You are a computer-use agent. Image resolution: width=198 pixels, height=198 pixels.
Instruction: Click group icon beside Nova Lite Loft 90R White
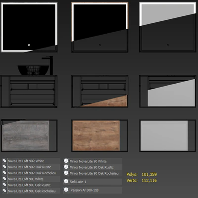tap(4, 161)
